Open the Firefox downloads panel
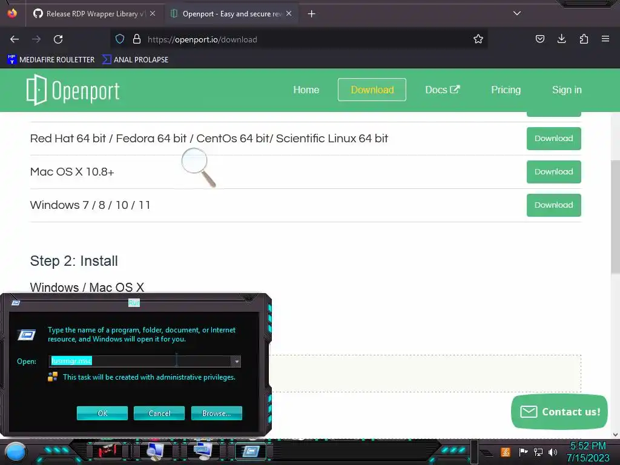 [x=561, y=39]
